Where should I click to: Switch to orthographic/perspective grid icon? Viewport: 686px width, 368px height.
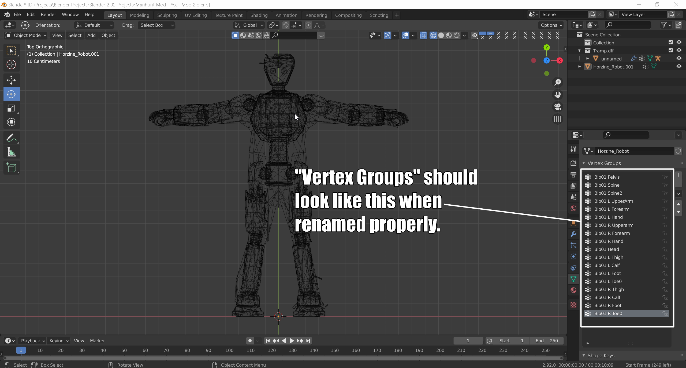coord(558,119)
